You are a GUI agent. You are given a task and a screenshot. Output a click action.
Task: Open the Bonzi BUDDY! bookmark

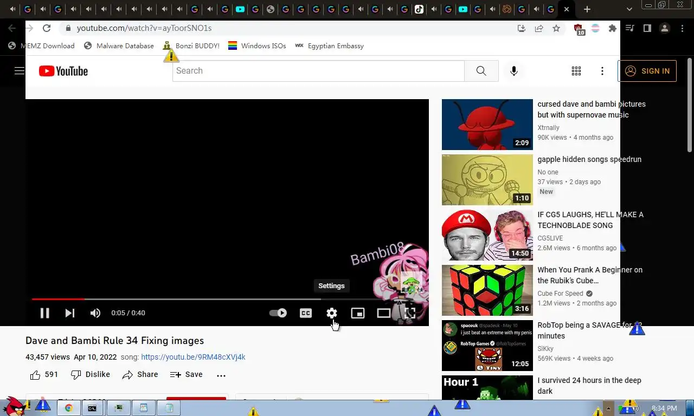[x=191, y=46]
